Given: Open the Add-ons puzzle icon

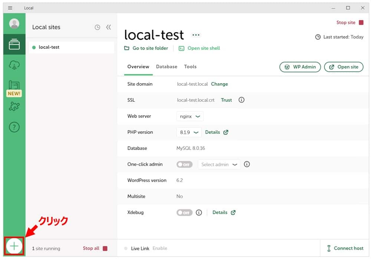Looking at the screenshot, I should [14, 106].
